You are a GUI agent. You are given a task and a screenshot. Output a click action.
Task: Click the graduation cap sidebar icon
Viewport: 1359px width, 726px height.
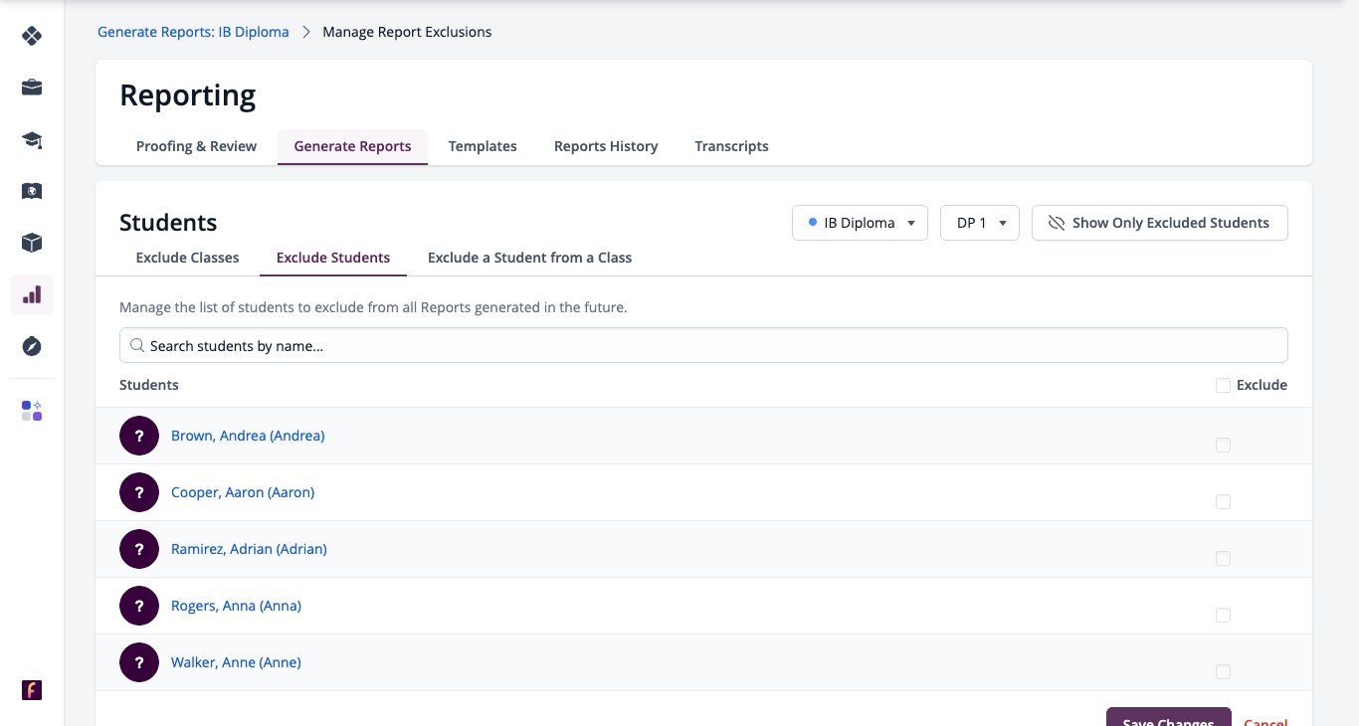32,139
